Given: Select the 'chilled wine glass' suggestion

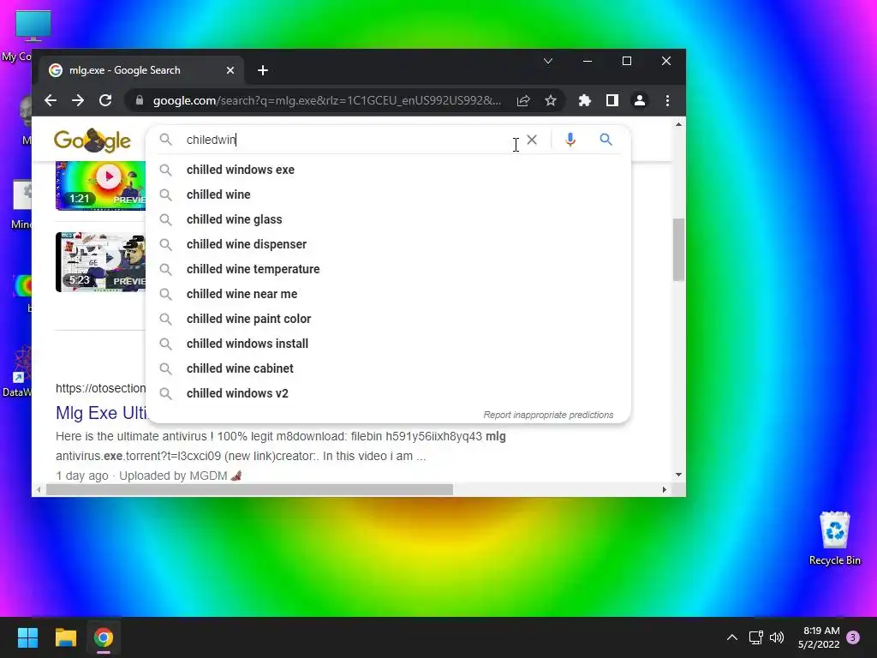Looking at the screenshot, I should [x=388, y=219].
